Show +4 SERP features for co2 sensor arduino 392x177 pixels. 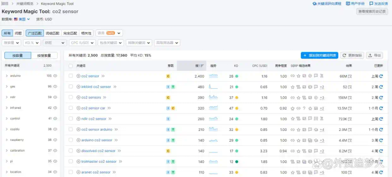[322, 130]
